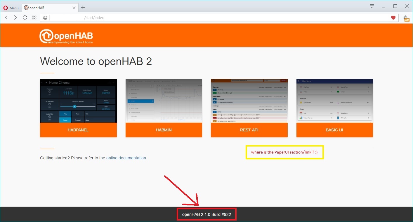
Task: Open the REST API thumbnail preview
Action: click(249, 101)
